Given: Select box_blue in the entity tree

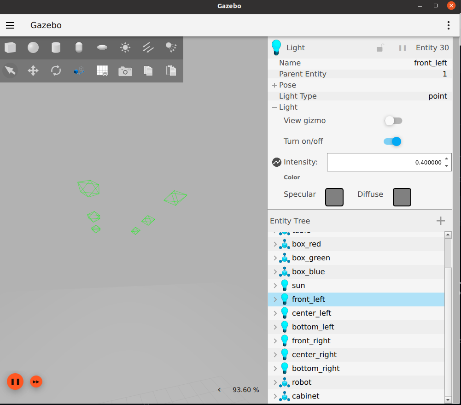Looking at the screenshot, I should point(356,272).
